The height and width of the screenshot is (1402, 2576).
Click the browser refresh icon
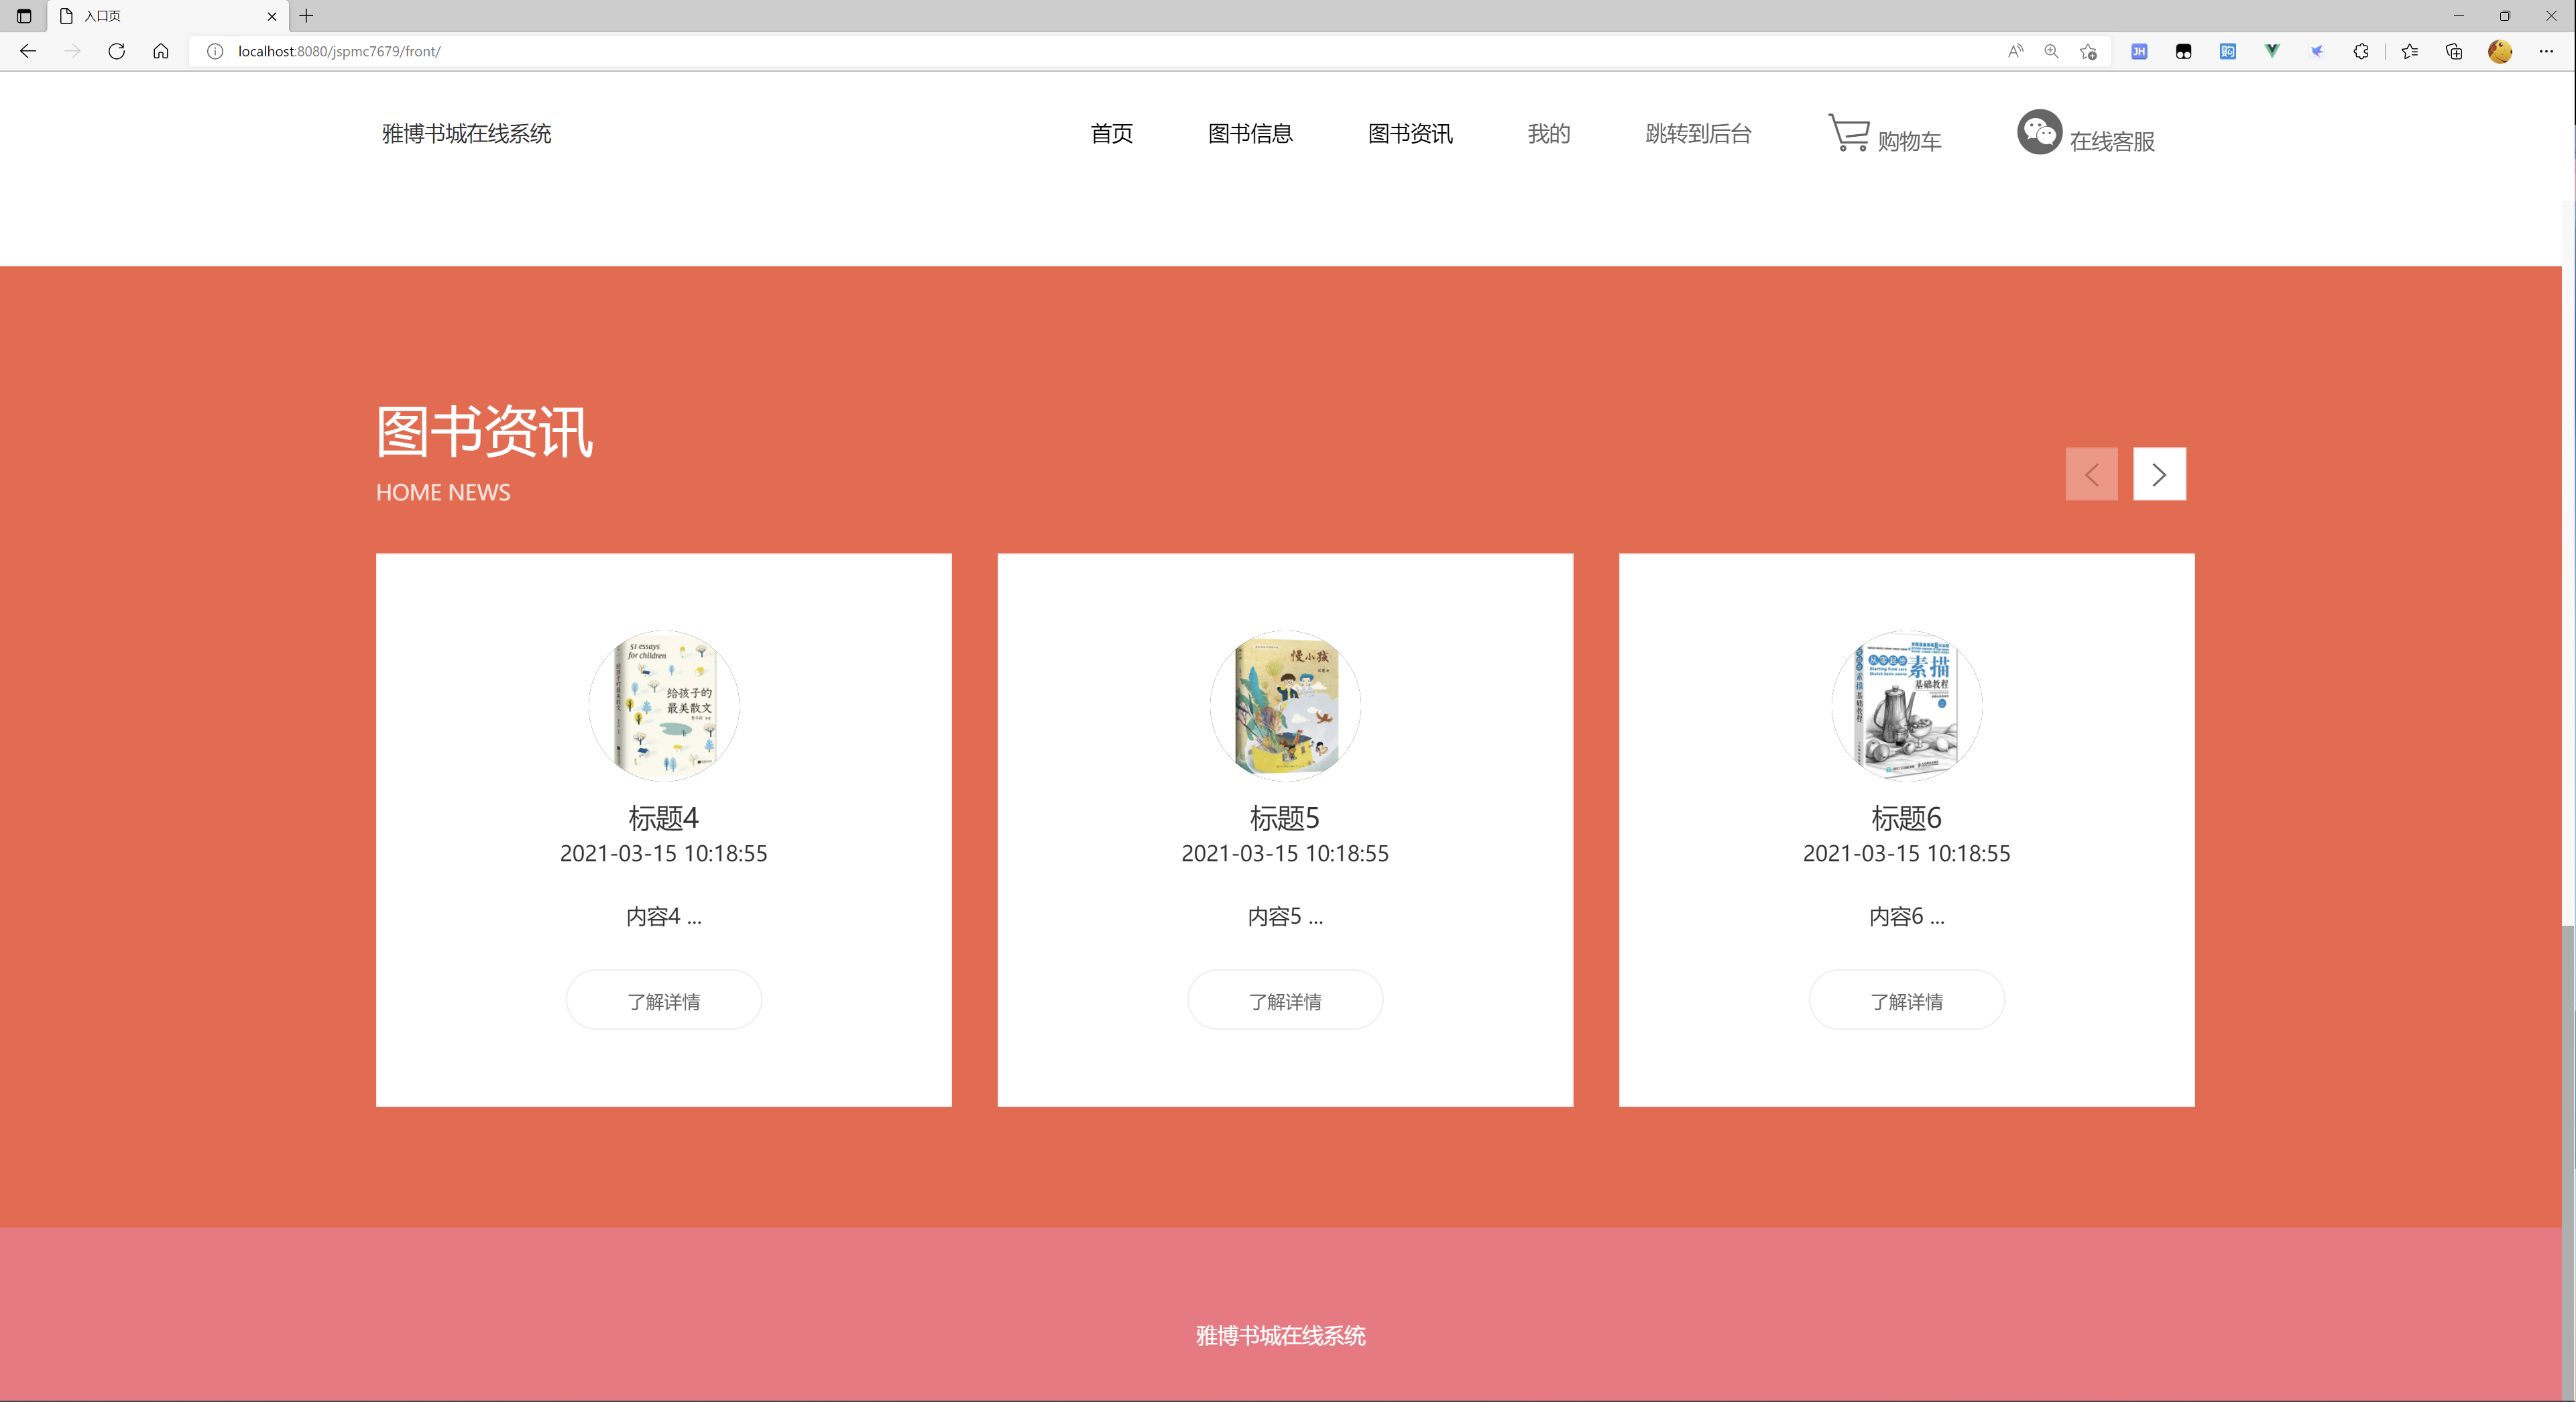116,51
